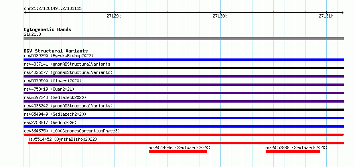
Task: Click the gray 21q21.3 cytogenetic band bar
Action: coord(183,39)
